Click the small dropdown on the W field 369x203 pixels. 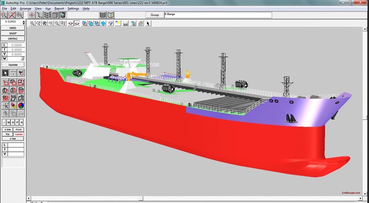coord(23,58)
